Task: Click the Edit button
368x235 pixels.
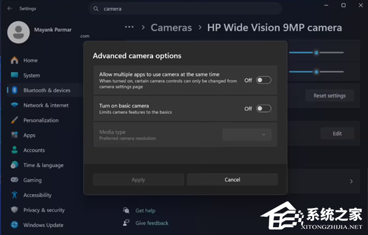Action: coord(337,133)
